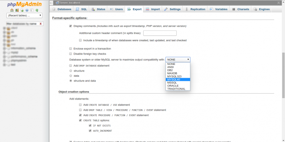Open the Recent tables dropdown
The width and height of the screenshot is (285, 142).
click(x=24, y=15)
